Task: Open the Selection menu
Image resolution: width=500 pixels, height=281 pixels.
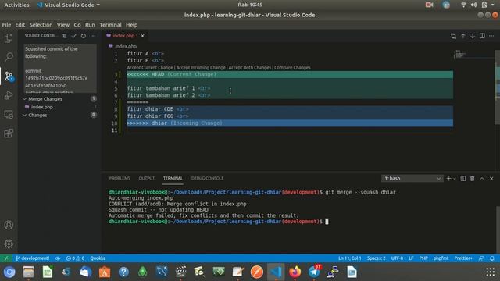Action: (x=41, y=25)
